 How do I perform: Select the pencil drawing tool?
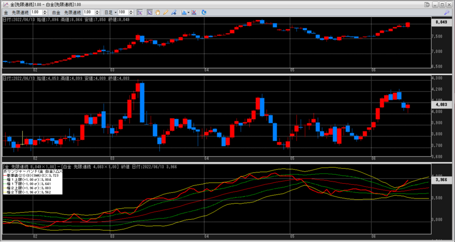[165, 12]
